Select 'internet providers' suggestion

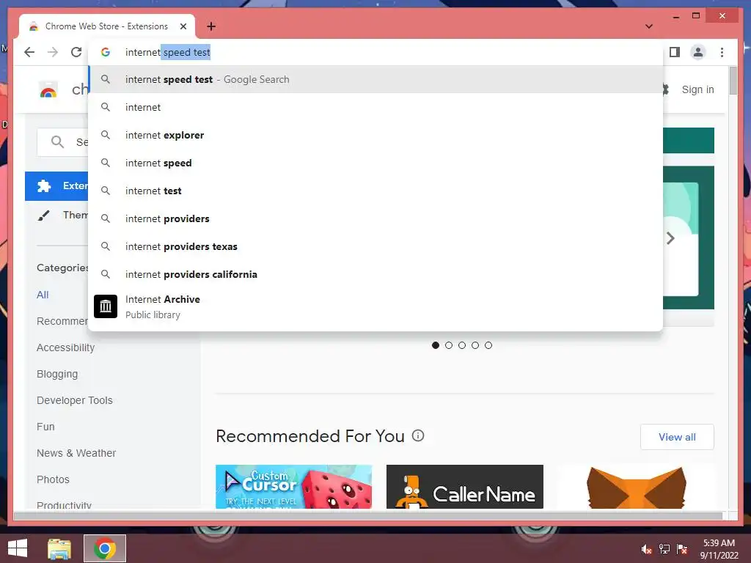click(376, 218)
